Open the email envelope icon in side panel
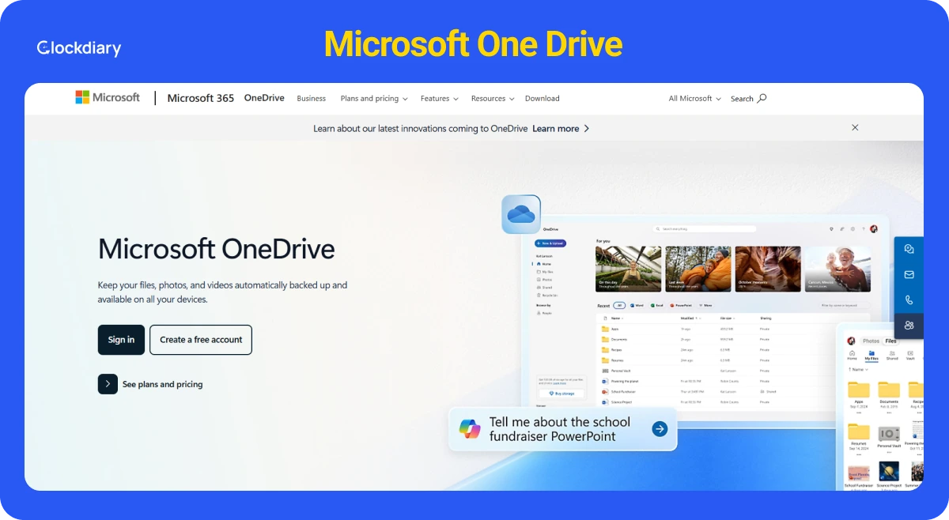This screenshot has width=949, height=520. tap(909, 275)
